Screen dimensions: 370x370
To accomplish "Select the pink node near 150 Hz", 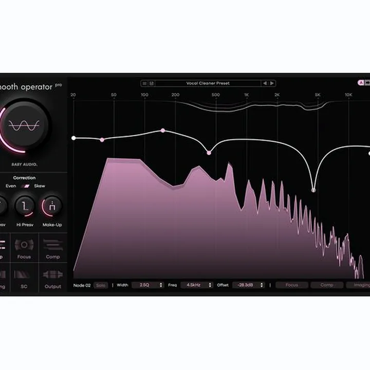I will coord(163,131).
